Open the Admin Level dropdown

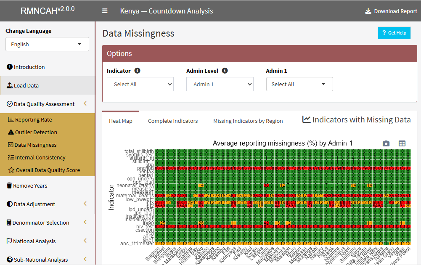220,84
